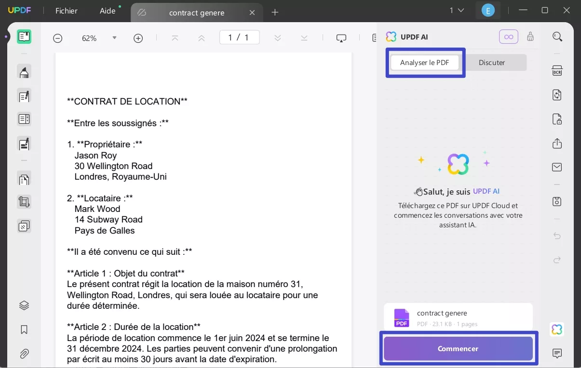Open the zoom percentage dropdown
The image size is (581, 368).
tap(114, 38)
